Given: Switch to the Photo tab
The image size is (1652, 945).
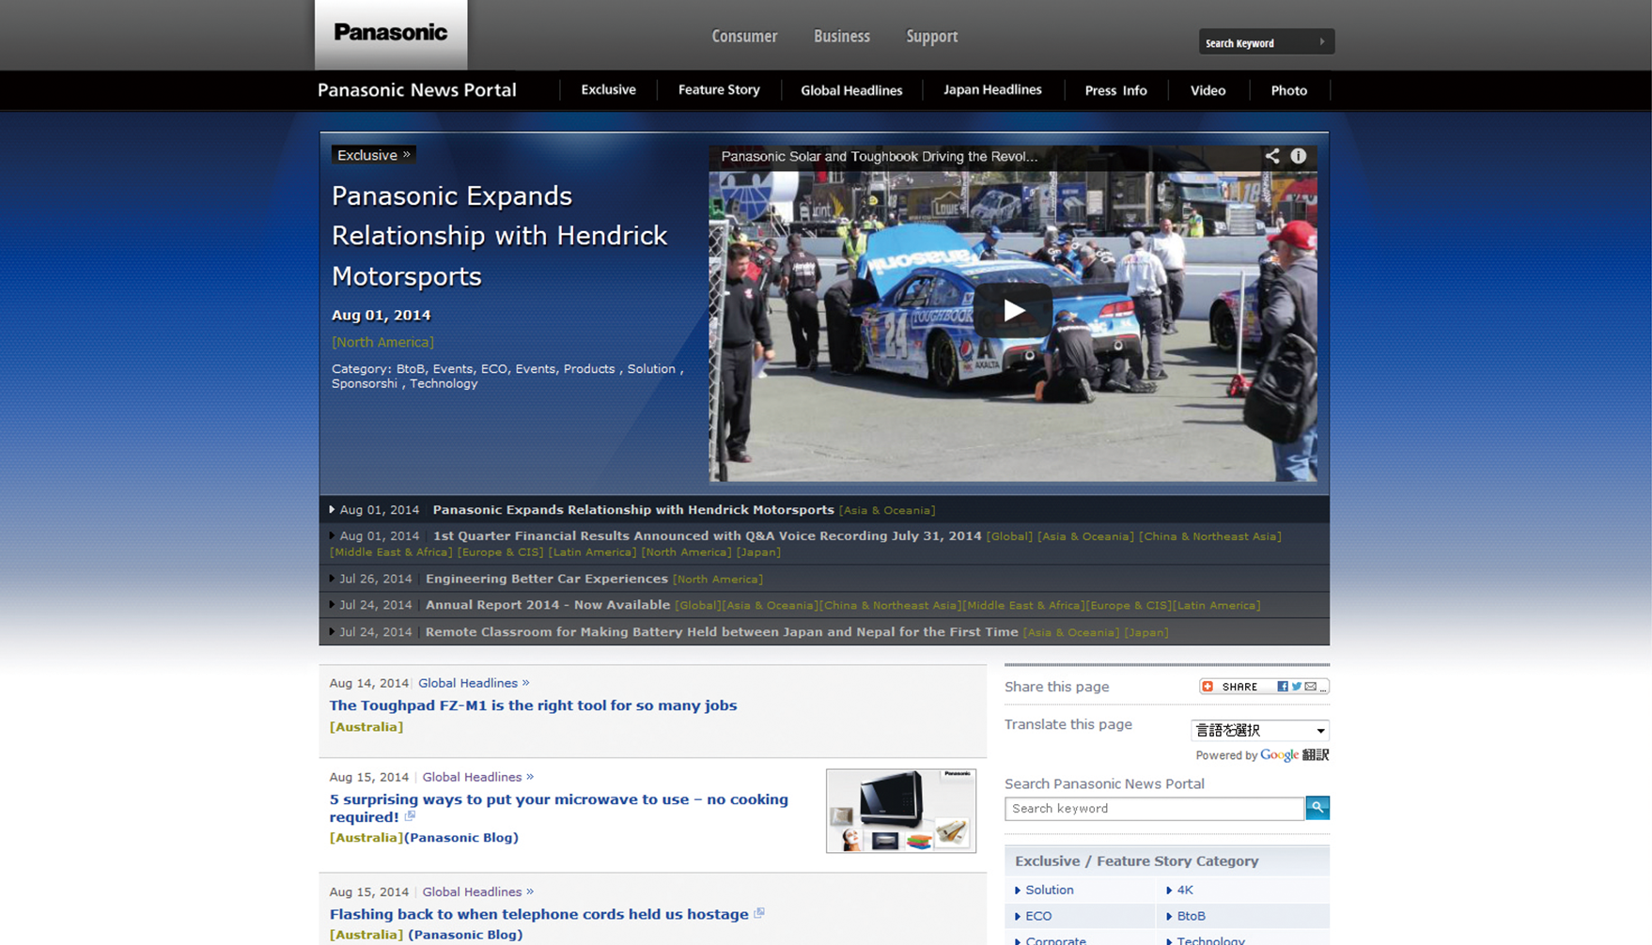Looking at the screenshot, I should pos(1288,90).
